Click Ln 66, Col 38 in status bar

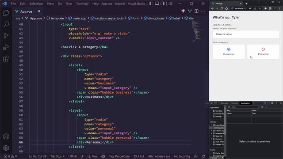38,156
